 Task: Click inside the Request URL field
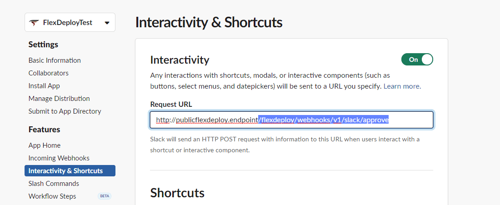[291, 120]
